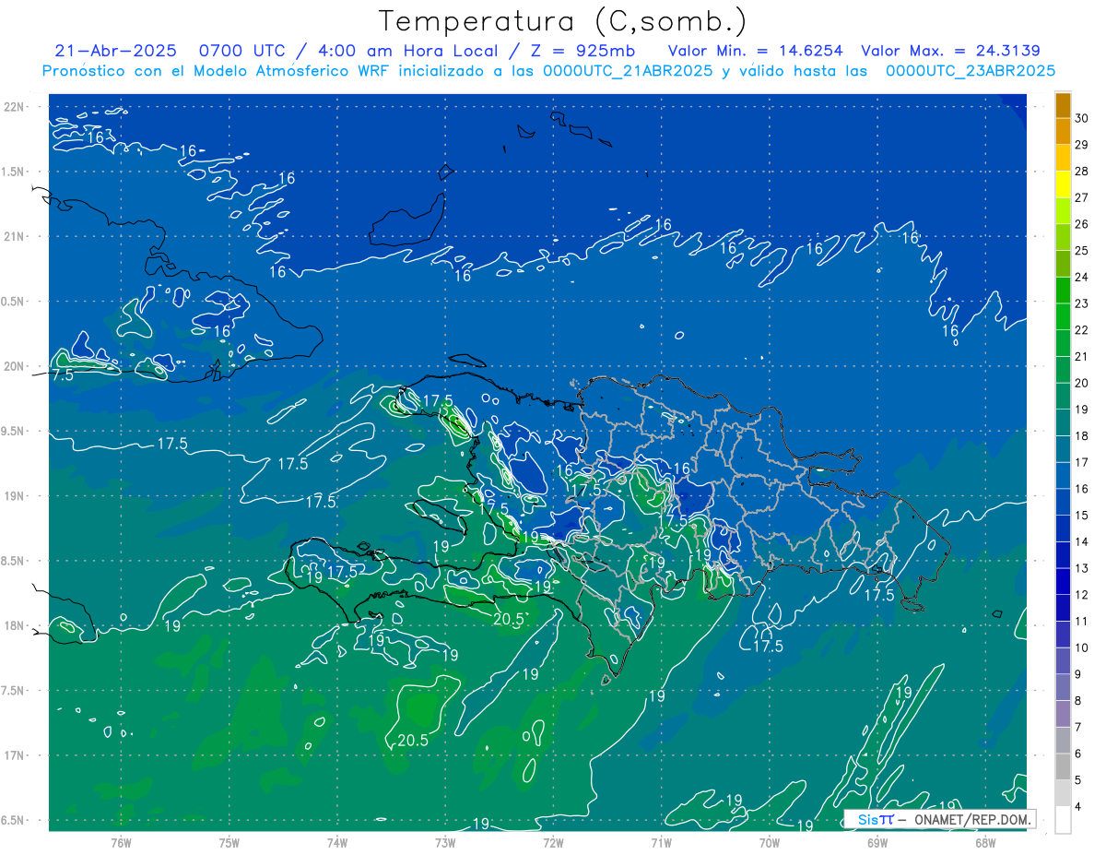Click the legend scale value 23
The width and height of the screenshot is (1106, 855).
click(x=1082, y=303)
